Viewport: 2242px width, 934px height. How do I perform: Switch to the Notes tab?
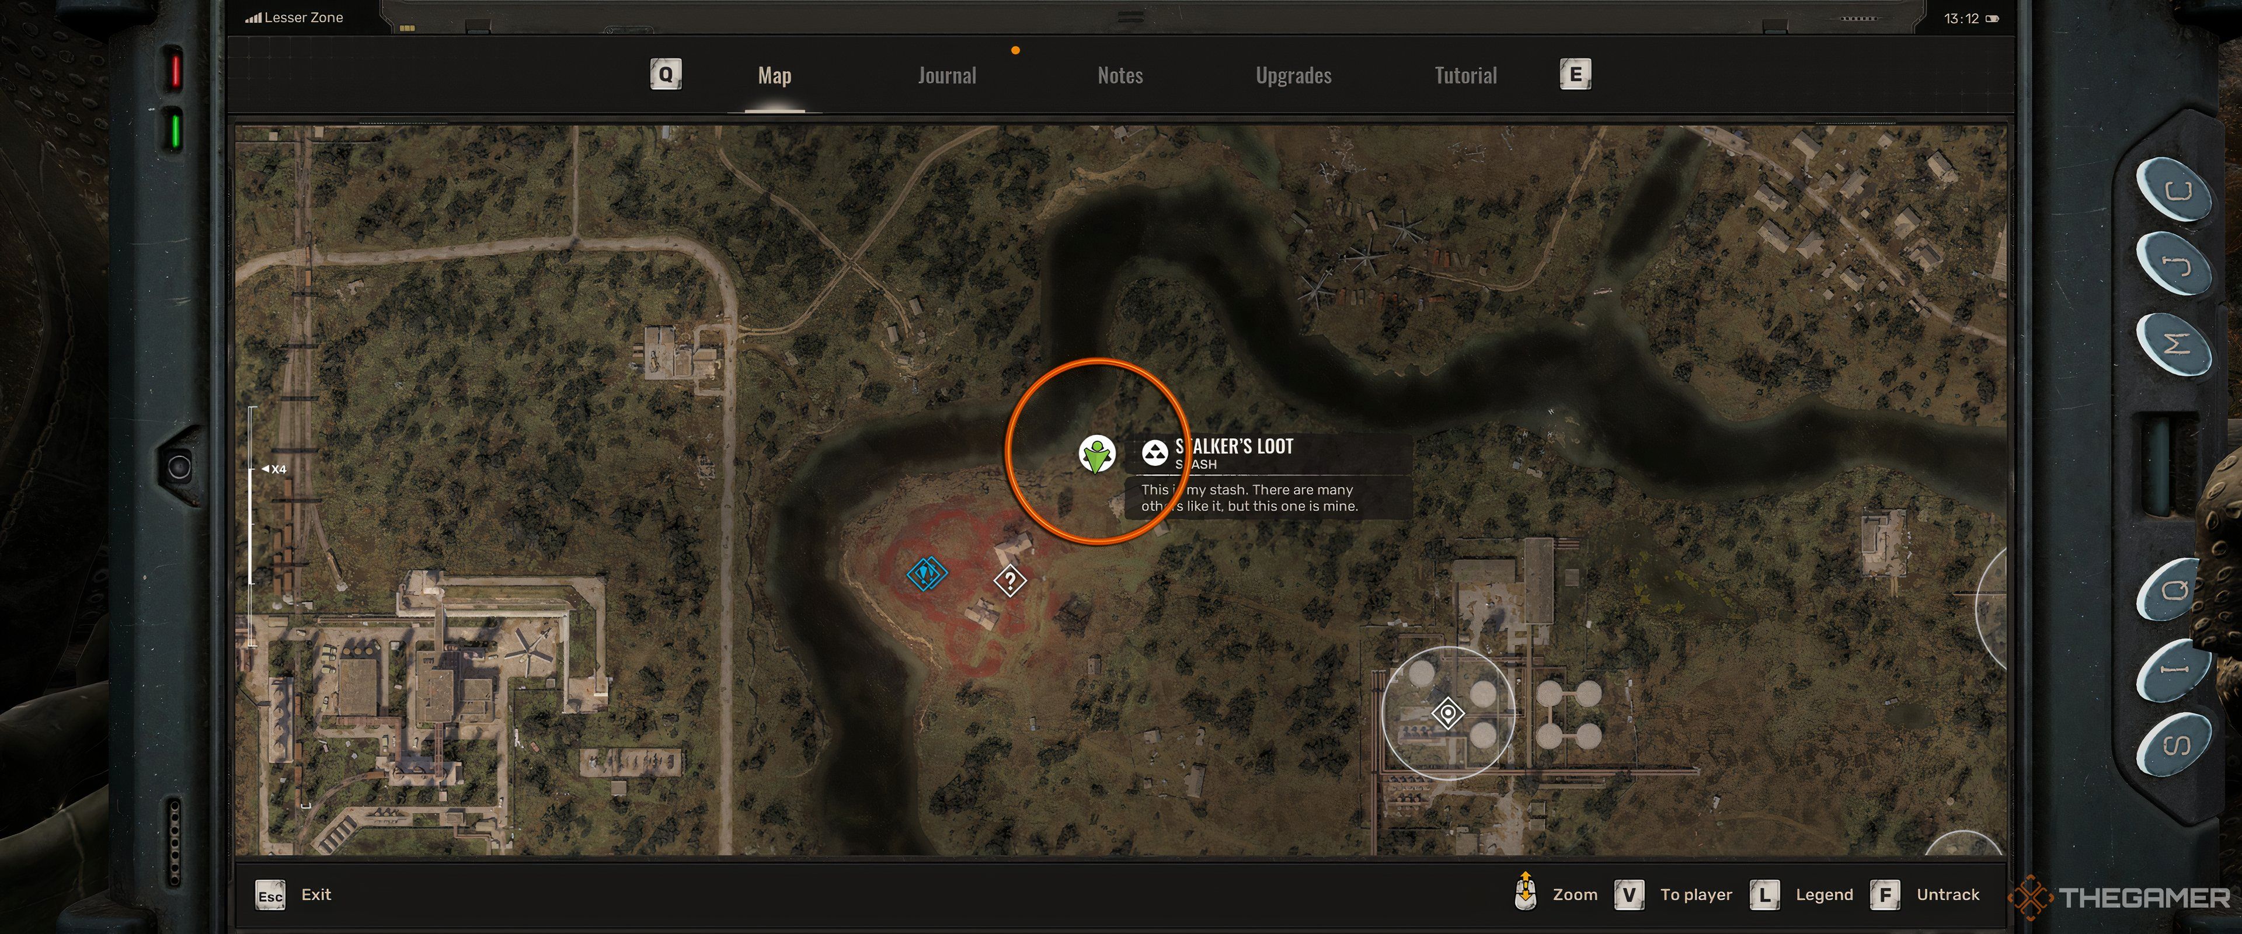1122,73
